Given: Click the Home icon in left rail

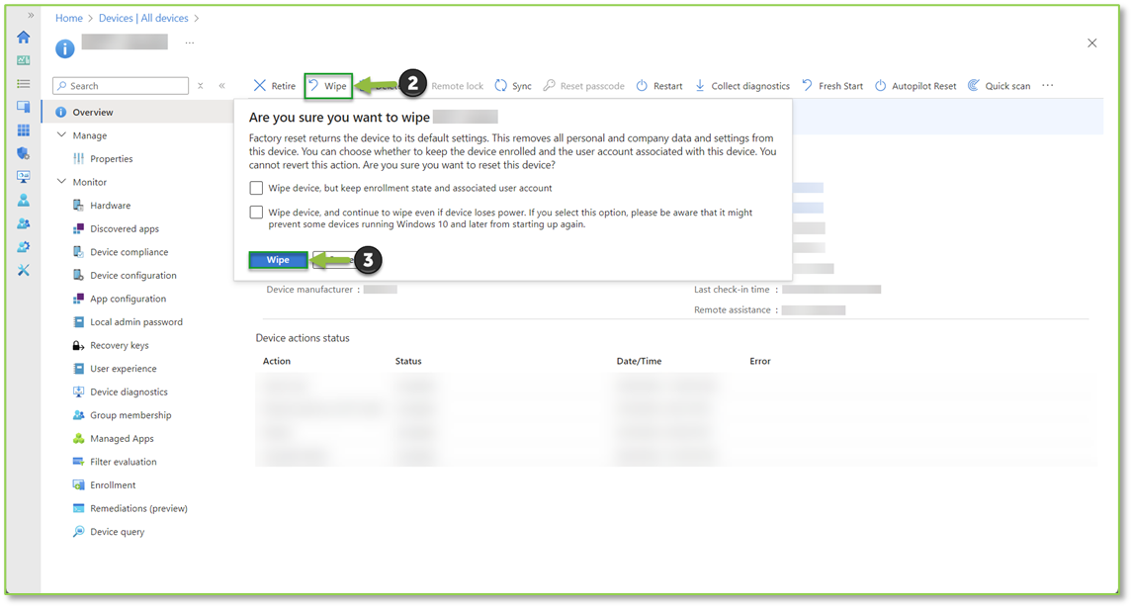Looking at the screenshot, I should click(23, 38).
